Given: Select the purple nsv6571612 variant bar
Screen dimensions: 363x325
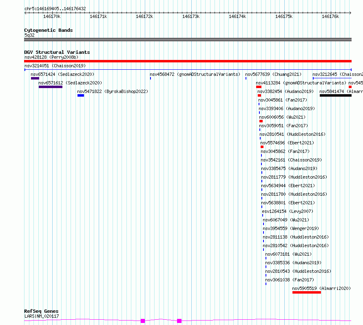Looking at the screenshot, I should click(51, 87).
